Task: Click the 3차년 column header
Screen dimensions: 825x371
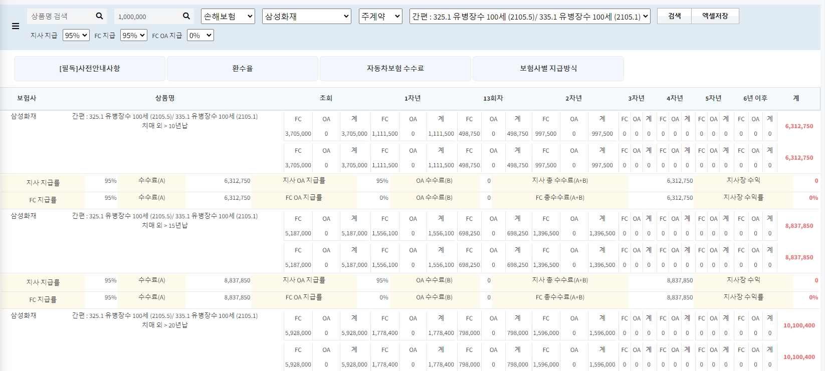Action: coord(637,98)
